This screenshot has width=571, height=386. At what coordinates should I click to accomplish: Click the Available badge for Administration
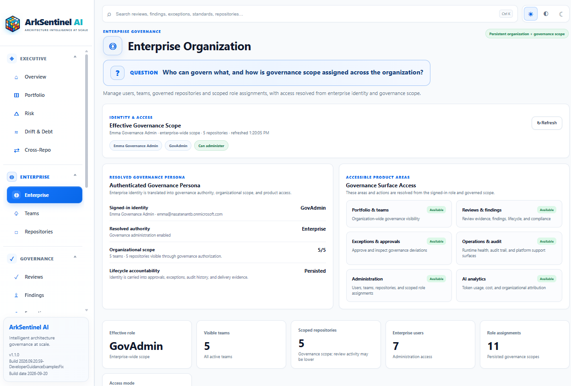436,279
